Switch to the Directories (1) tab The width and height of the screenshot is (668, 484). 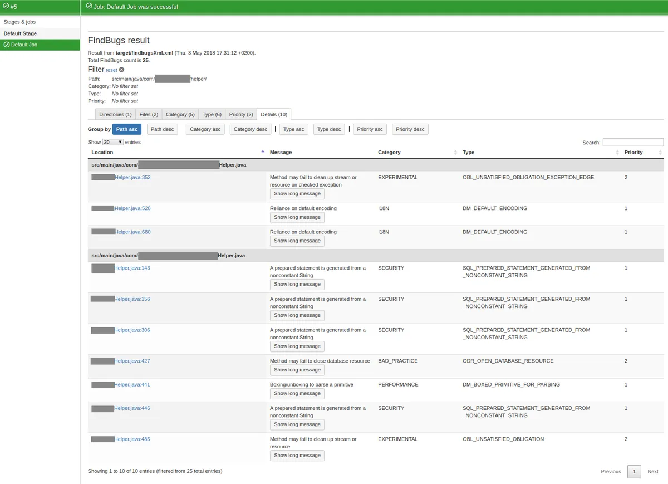point(115,114)
